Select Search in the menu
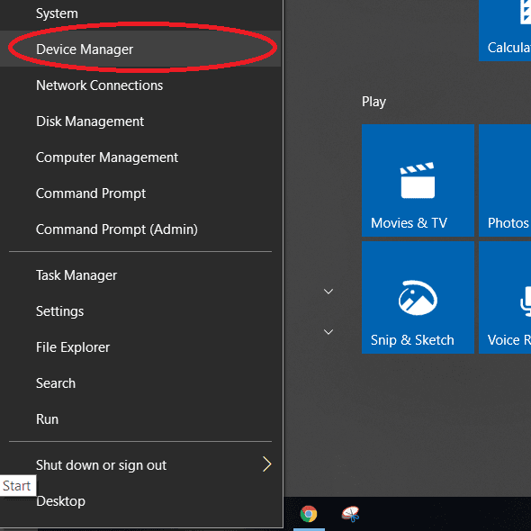Screen dimensions: 531x531 140,383
